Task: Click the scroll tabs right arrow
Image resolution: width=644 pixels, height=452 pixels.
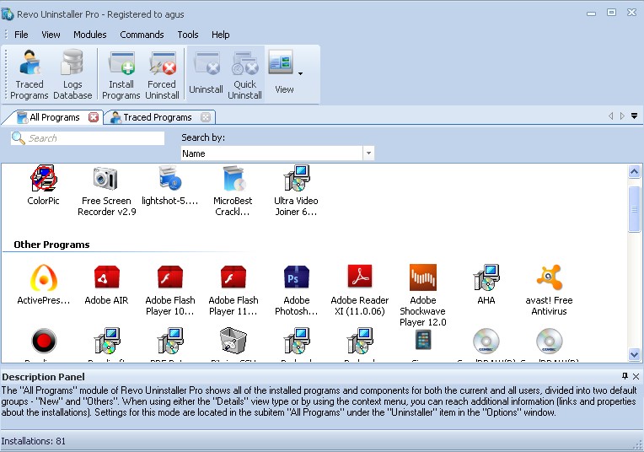Action: click(x=622, y=116)
